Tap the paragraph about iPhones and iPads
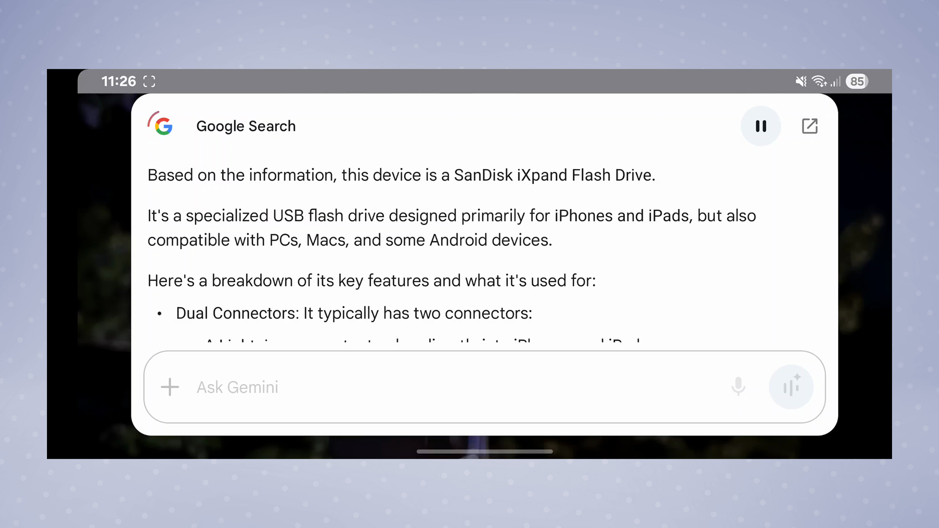Viewport: 939px width, 528px height. (452, 228)
